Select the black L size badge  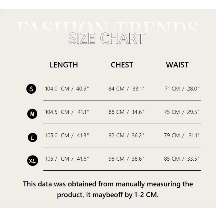point(32,138)
